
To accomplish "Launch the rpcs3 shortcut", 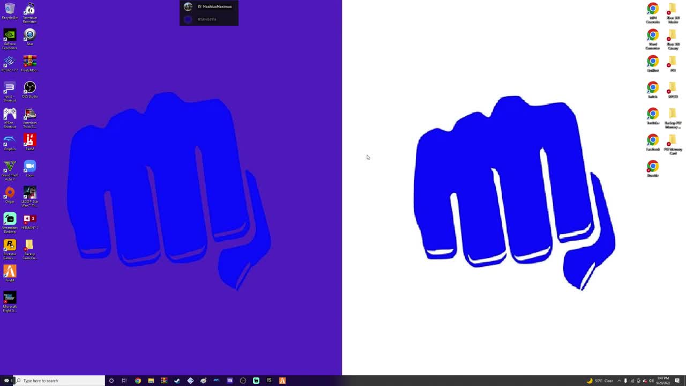I will [10, 92].
